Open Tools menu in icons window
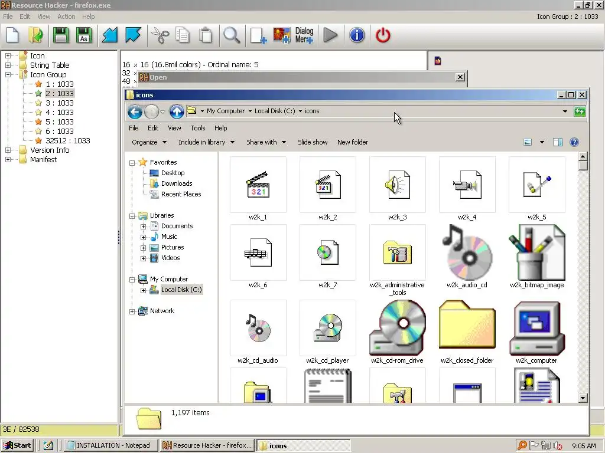This screenshot has height=453, width=605. click(197, 128)
